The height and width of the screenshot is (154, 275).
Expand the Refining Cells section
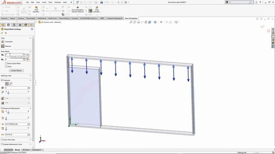(x=30, y=76)
